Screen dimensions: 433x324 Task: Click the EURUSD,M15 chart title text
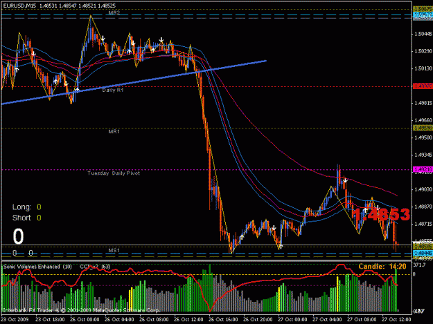pyautogui.click(x=19, y=6)
